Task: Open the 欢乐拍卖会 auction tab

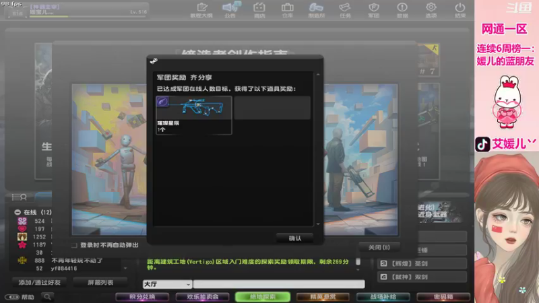Action: point(203,297)
